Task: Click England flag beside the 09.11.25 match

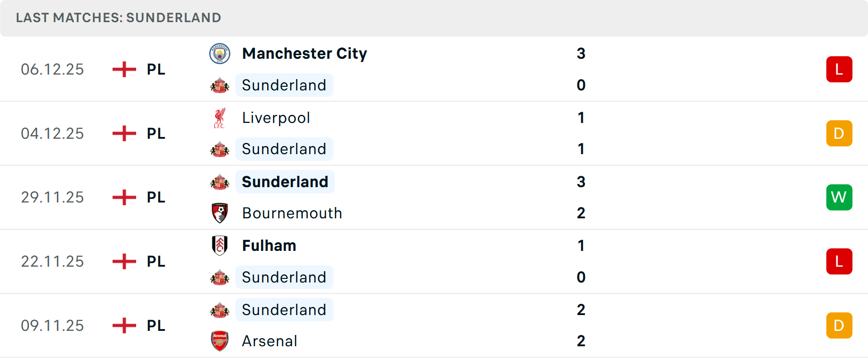Action: tap(124, 325)
